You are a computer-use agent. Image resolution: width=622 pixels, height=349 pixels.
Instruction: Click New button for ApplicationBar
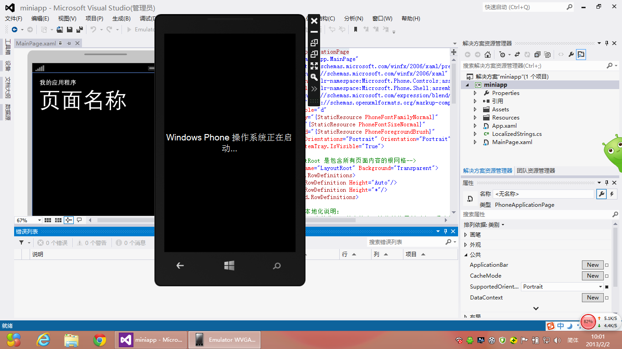tap(593, 265)
